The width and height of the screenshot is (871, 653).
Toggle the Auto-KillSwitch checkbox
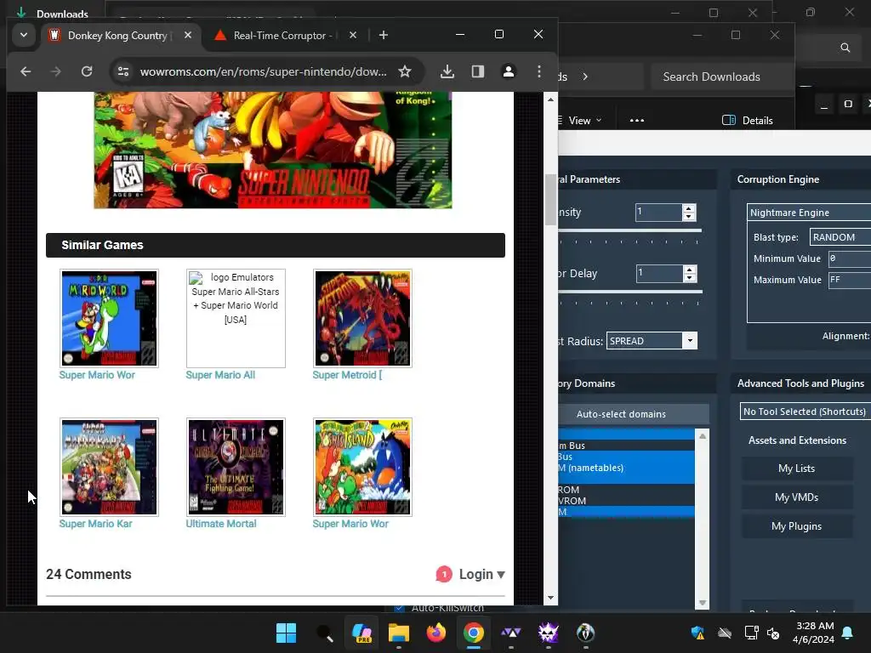pos(399,608)
